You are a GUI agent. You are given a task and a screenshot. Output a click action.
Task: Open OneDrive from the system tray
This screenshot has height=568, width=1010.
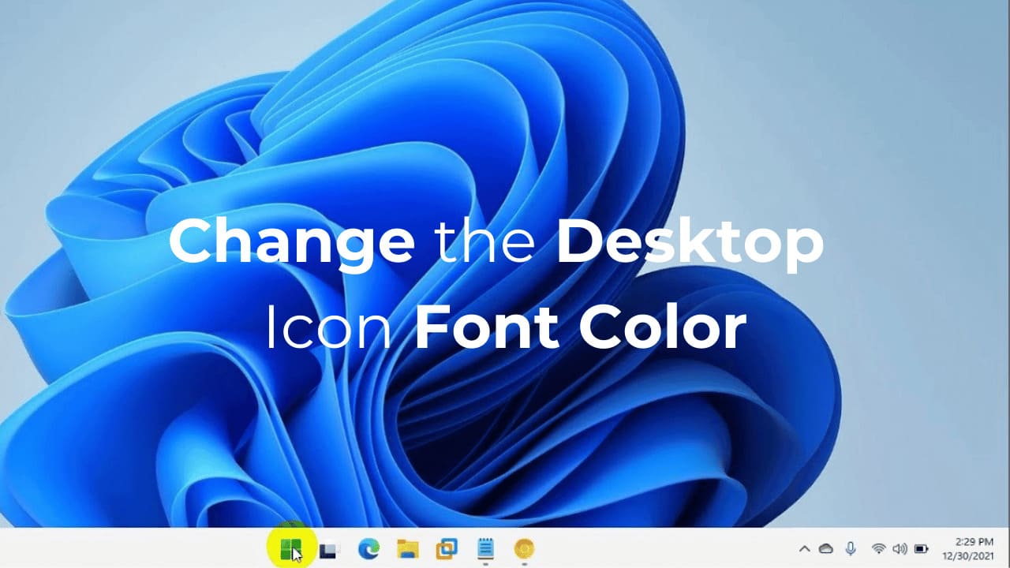825,547
